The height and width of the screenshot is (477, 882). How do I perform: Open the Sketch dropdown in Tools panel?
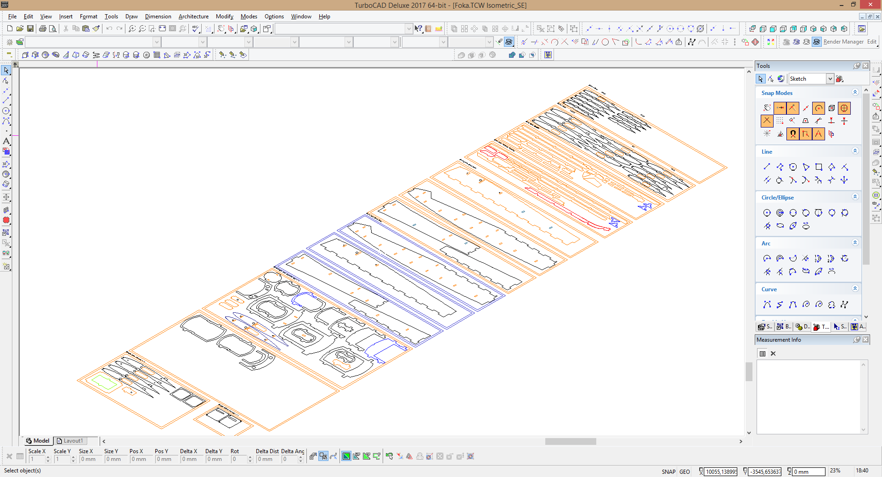pyautogui.click(x=830, y=79)
